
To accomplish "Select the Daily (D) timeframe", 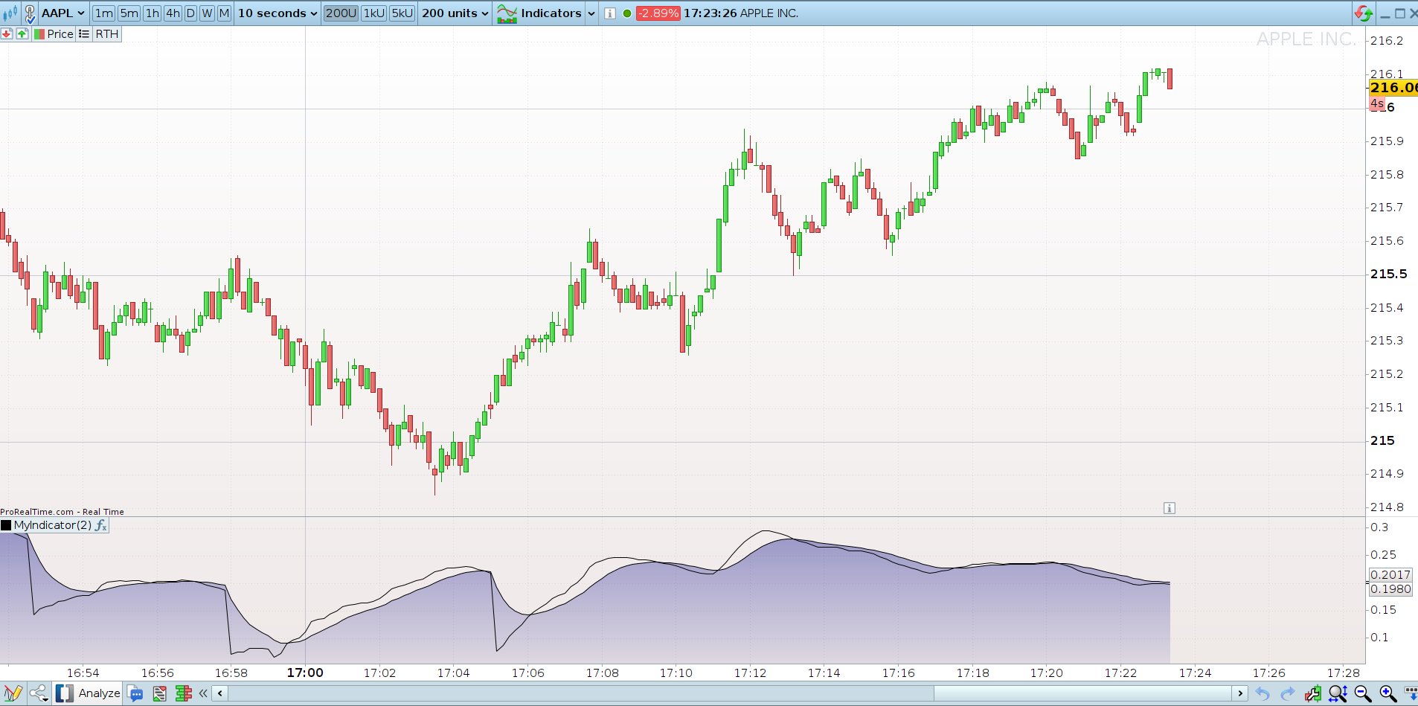I will (191, 13).
